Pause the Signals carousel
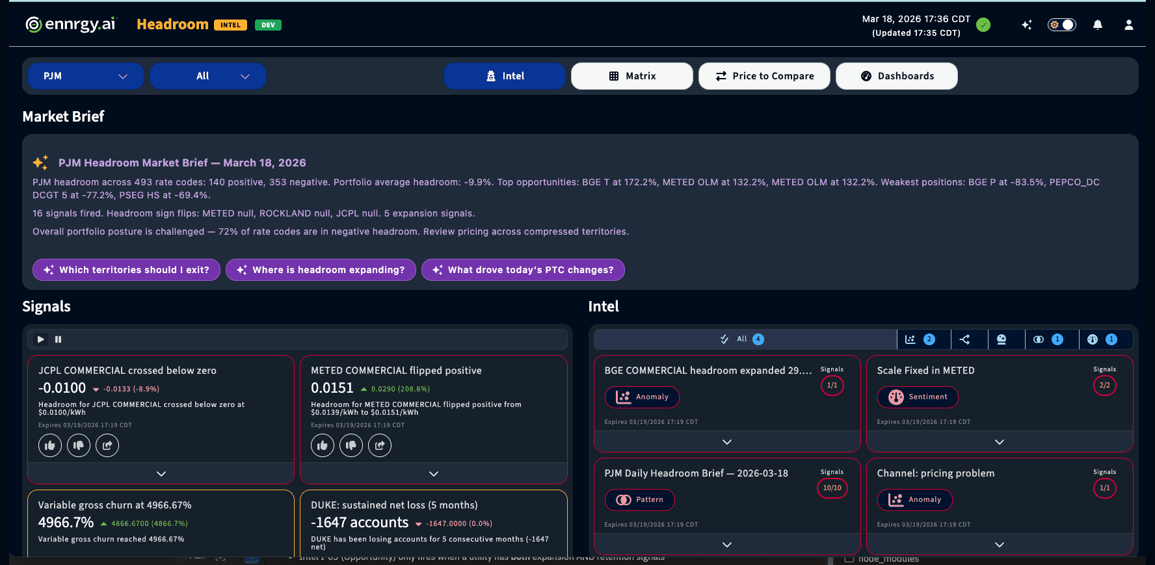 click(58, 339)
